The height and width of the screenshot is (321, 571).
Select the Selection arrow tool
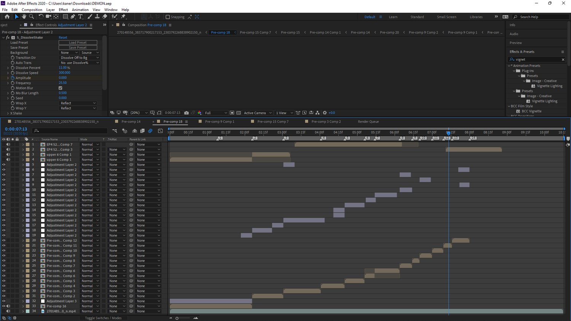click(16, 17)
